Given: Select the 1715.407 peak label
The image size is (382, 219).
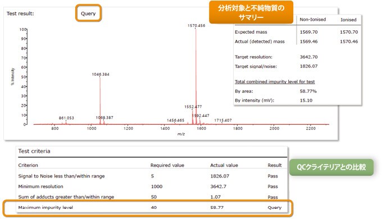Looking at the screenshot, I should [223, 120].
